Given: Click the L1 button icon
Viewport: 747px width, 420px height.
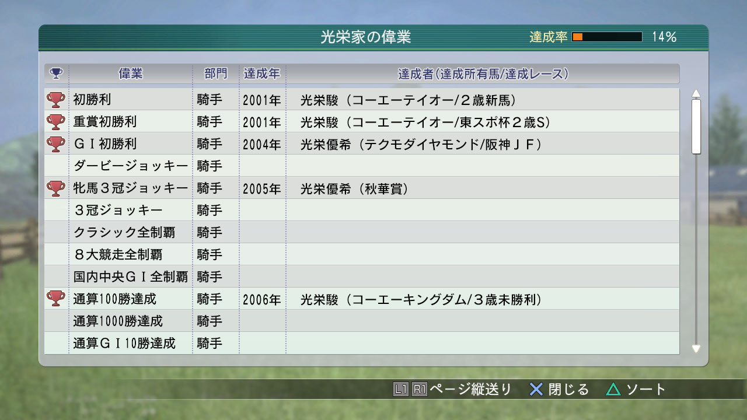Looking at the screenshot, I should click(x=400, y=389).
